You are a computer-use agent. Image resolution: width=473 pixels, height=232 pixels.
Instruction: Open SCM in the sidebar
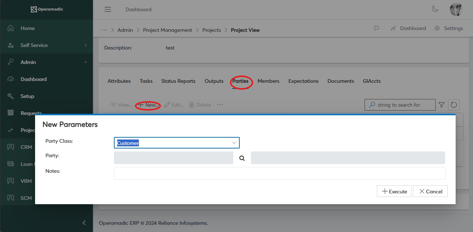(26, 198)
